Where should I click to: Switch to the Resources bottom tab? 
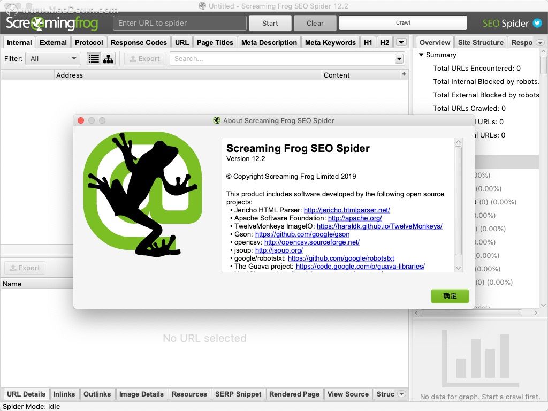pos(189,394)
